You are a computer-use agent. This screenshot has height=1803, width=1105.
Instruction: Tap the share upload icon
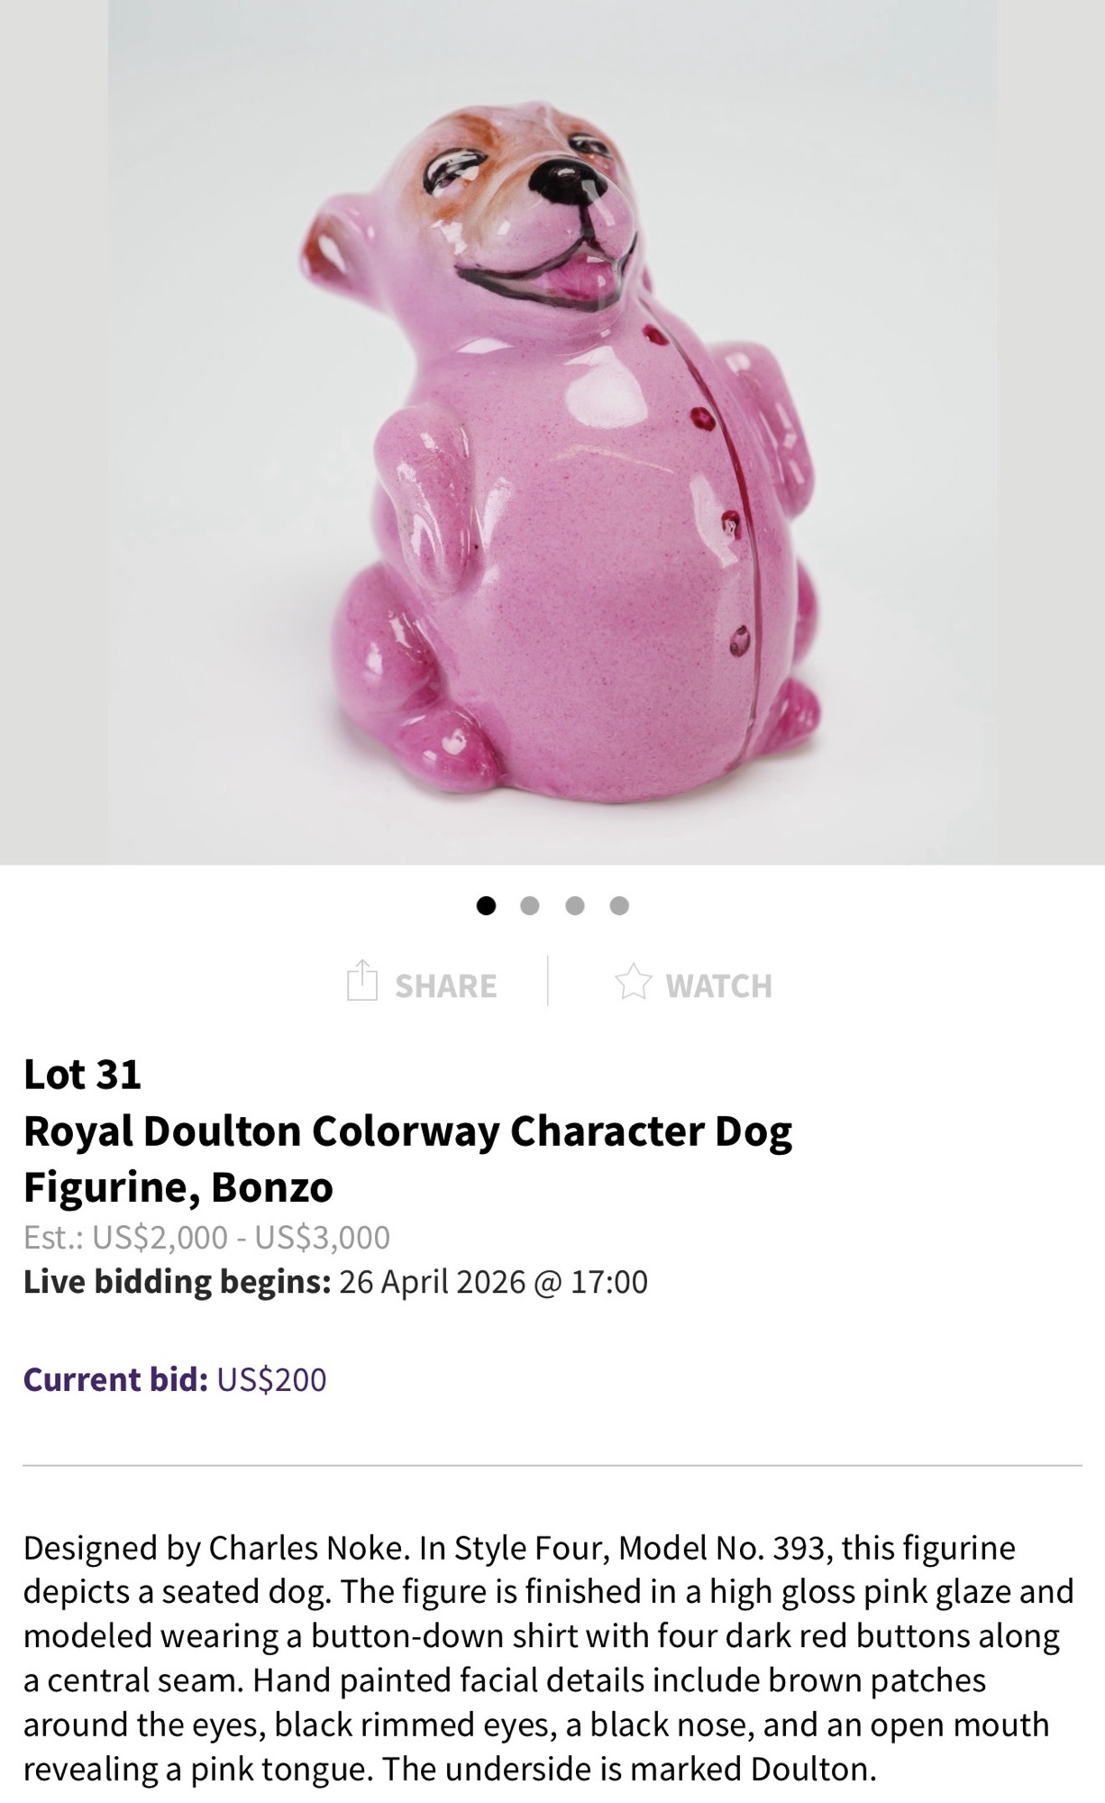[361, 981]
